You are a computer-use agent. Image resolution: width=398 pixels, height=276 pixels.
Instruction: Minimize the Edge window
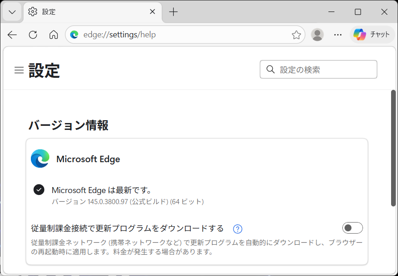[331, 12]
